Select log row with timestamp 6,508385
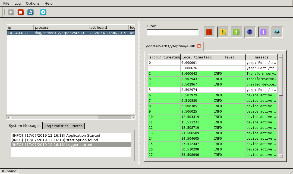Viewport: 293px width, 174px height. pos(213,106)
